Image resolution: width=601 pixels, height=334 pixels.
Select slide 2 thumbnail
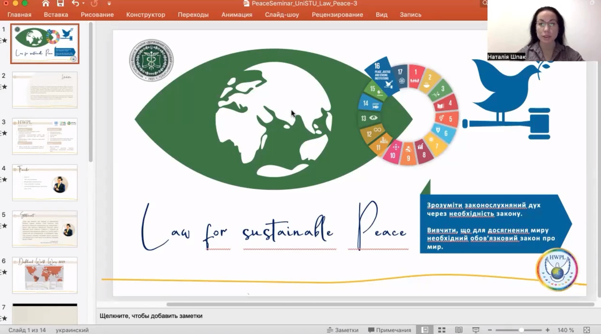[45, 90]
